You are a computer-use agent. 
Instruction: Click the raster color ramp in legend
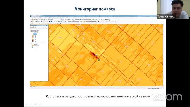click(x=32, y=46)
